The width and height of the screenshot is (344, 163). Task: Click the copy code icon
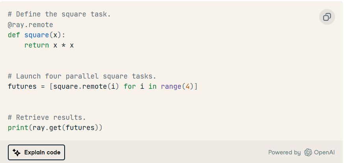327,17
